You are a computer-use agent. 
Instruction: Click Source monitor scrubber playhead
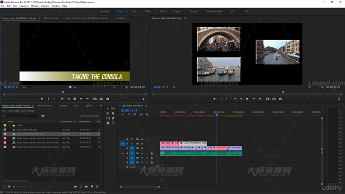pyautogui.click(x=63, y=92)
